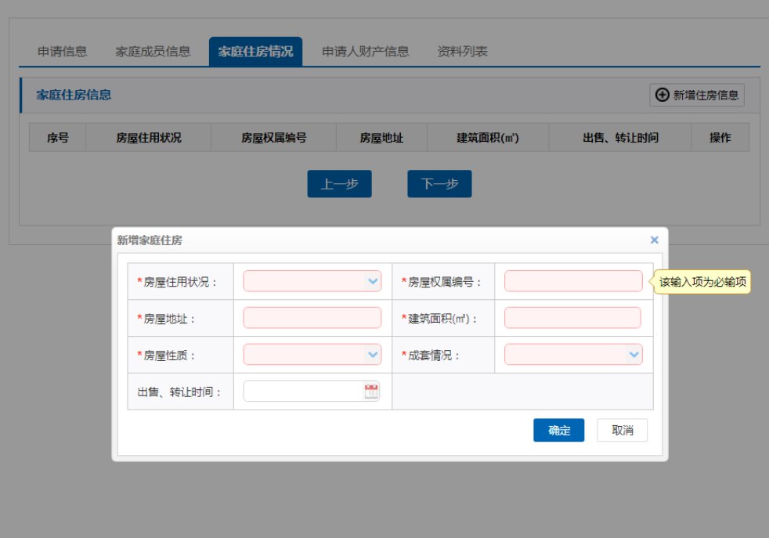Open the 家庭成员信息 tab
Image resolution: width=769 pixels, height=538 pixels.
[x=153, y=52]
